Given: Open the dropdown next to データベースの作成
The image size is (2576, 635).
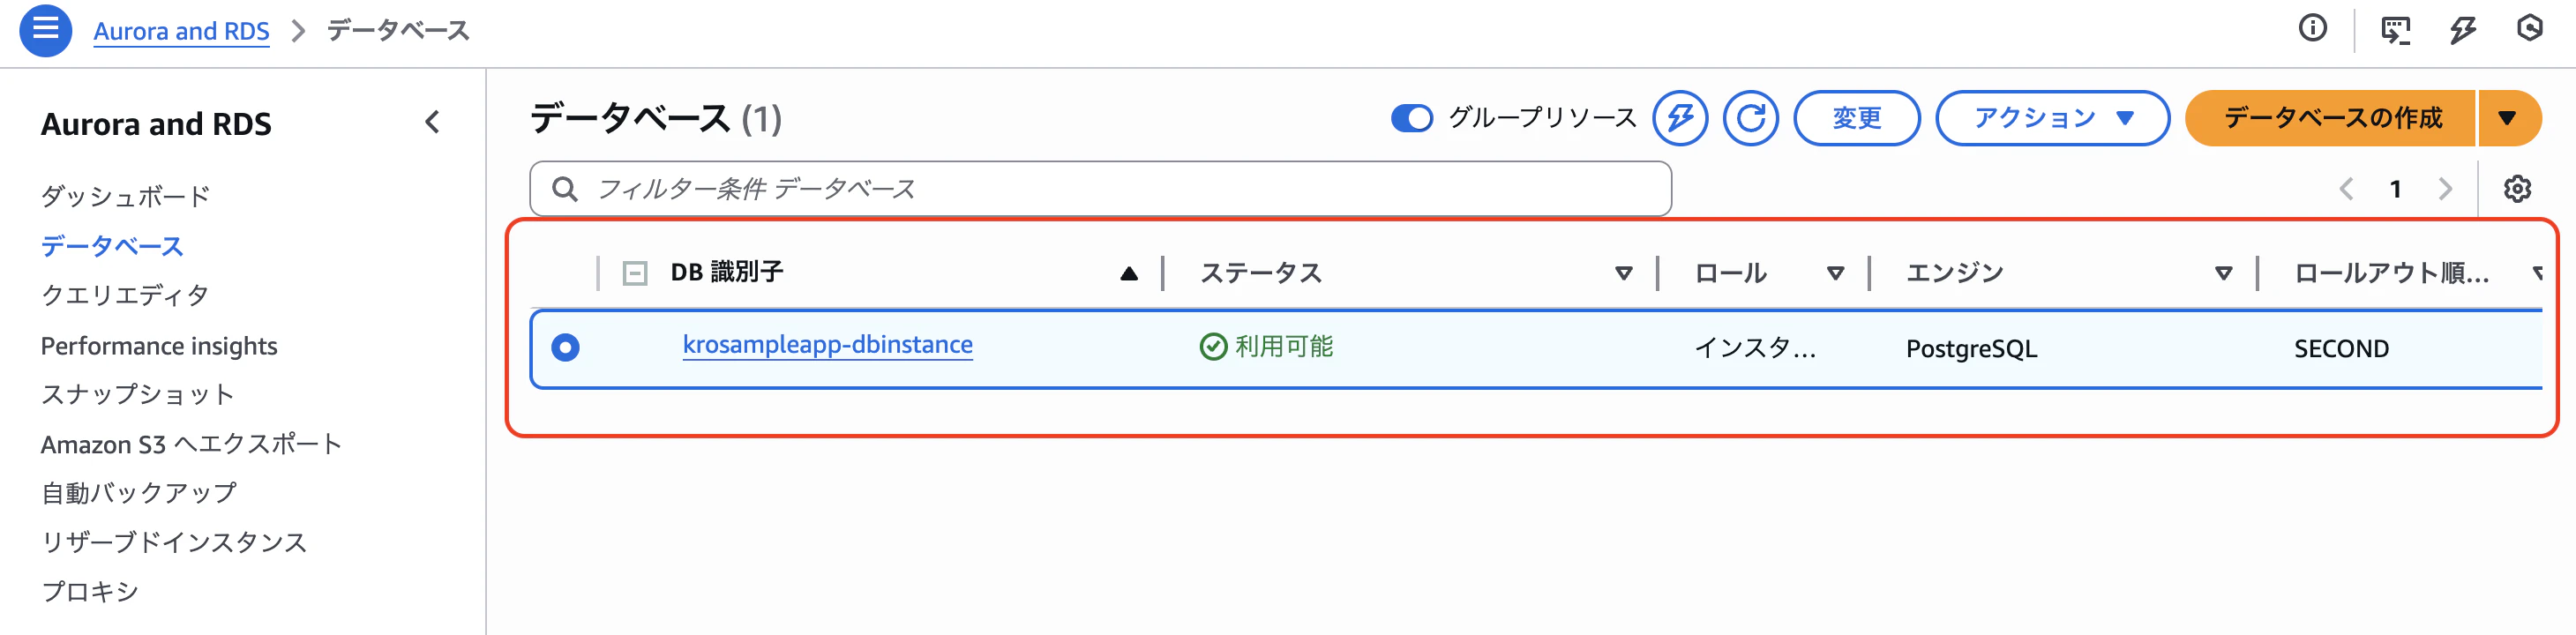Looking at the screenshot, I should 2507,117.
